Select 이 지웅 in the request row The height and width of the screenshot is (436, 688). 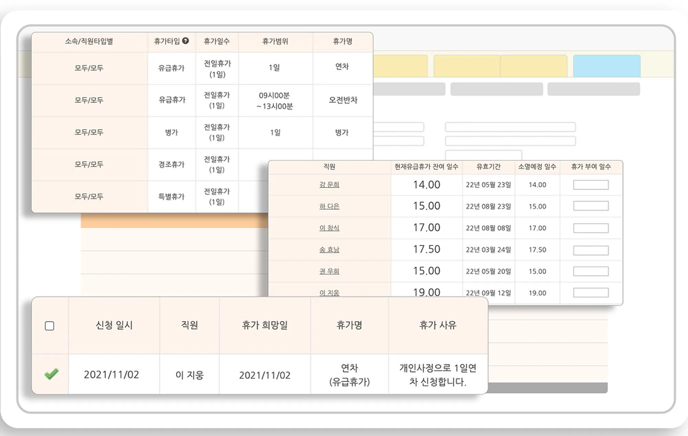190,375
